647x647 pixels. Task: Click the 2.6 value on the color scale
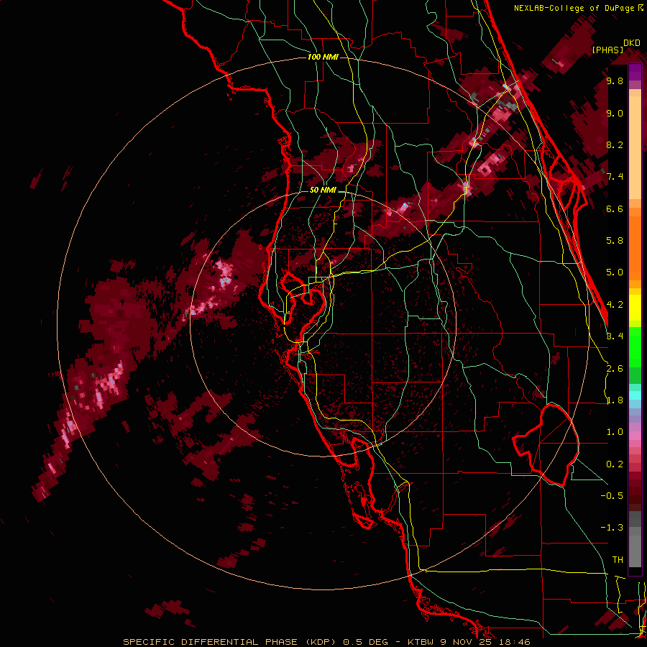pyautogui.click(x=615, y=369)
